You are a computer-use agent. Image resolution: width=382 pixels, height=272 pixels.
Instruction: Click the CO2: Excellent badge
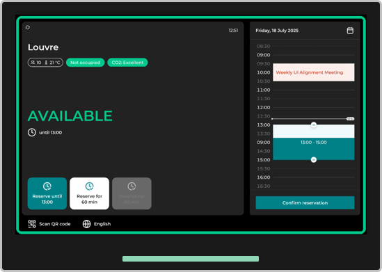(127, 63)
